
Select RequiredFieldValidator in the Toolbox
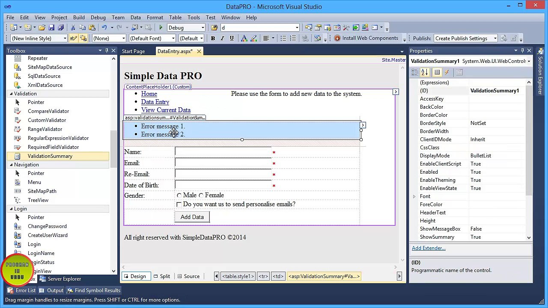tap(53, 147)
